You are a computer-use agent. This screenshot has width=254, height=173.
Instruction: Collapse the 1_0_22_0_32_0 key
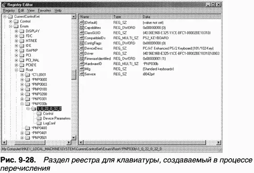point(28,109)
